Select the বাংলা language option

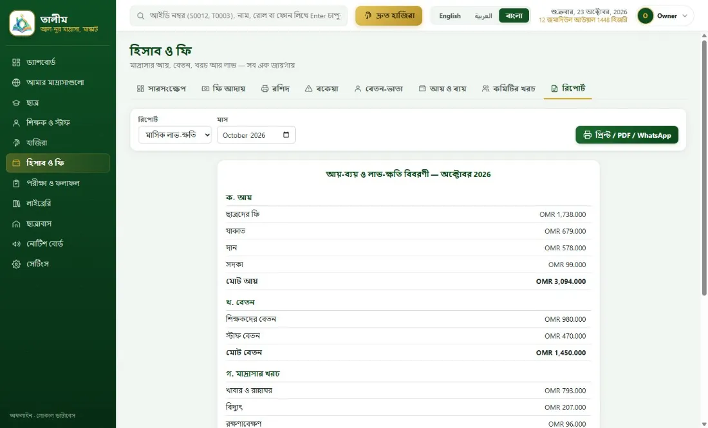[514, 16]
